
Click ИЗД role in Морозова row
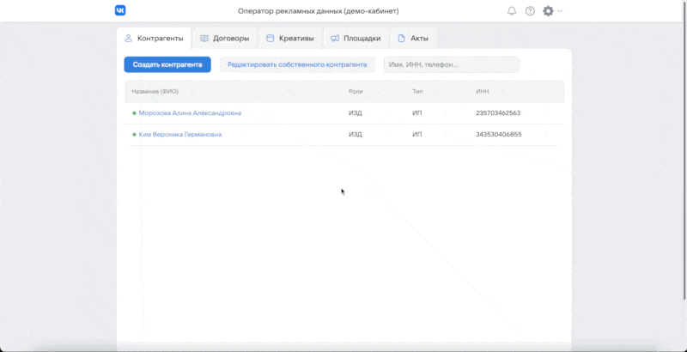356,113
